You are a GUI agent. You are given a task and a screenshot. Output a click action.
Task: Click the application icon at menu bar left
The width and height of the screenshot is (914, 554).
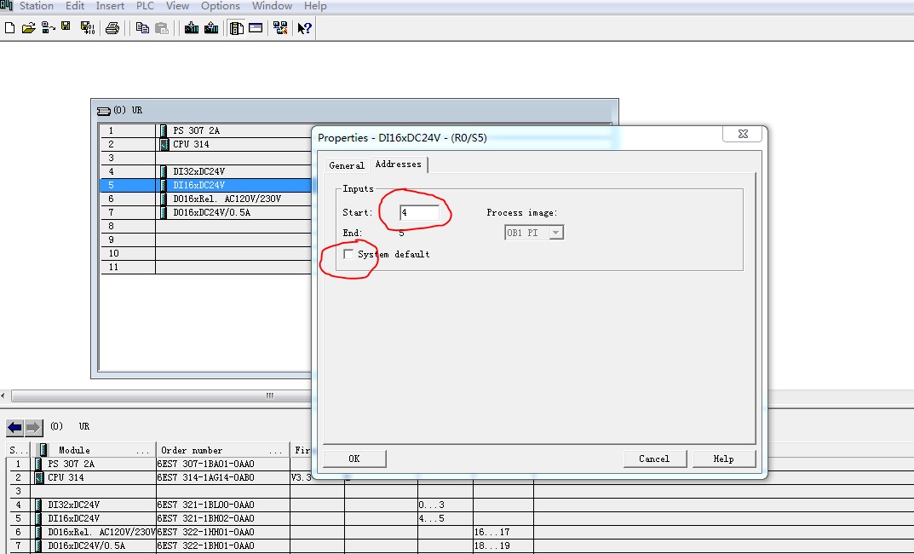pos(7,5)
